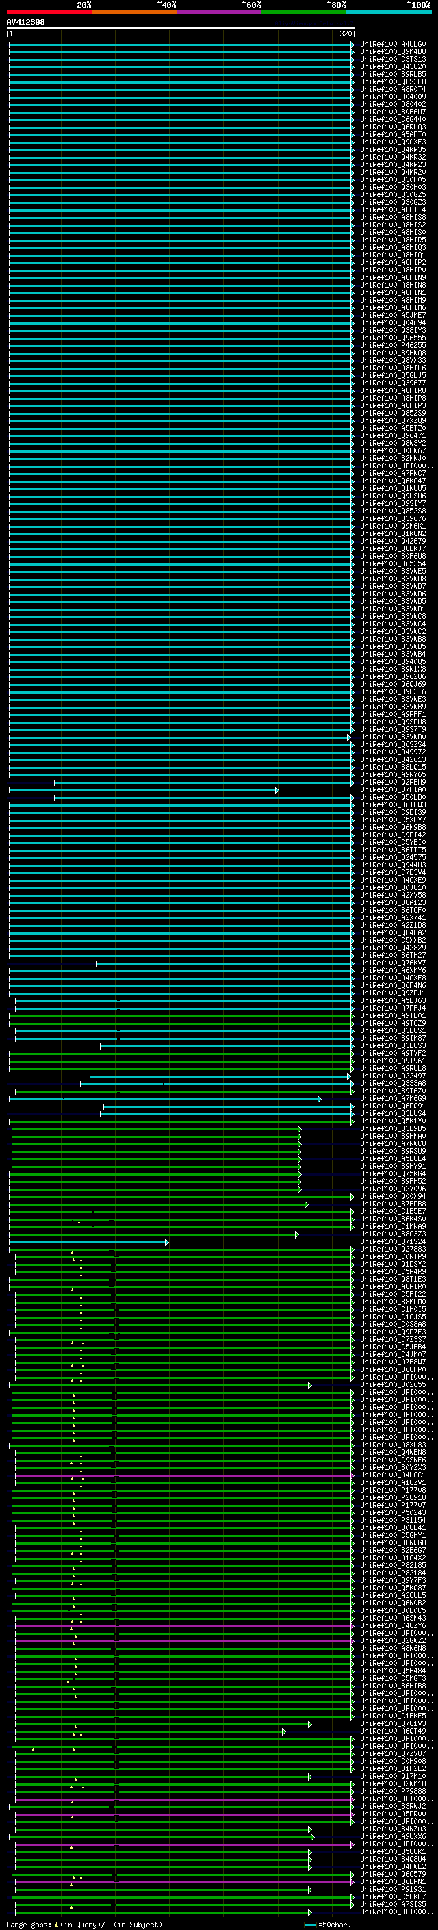Select the UniRef100_Q2GWZ2 label
Image resolution: width=438 pixels, height=1930 pixels.
coord(393,1641)
